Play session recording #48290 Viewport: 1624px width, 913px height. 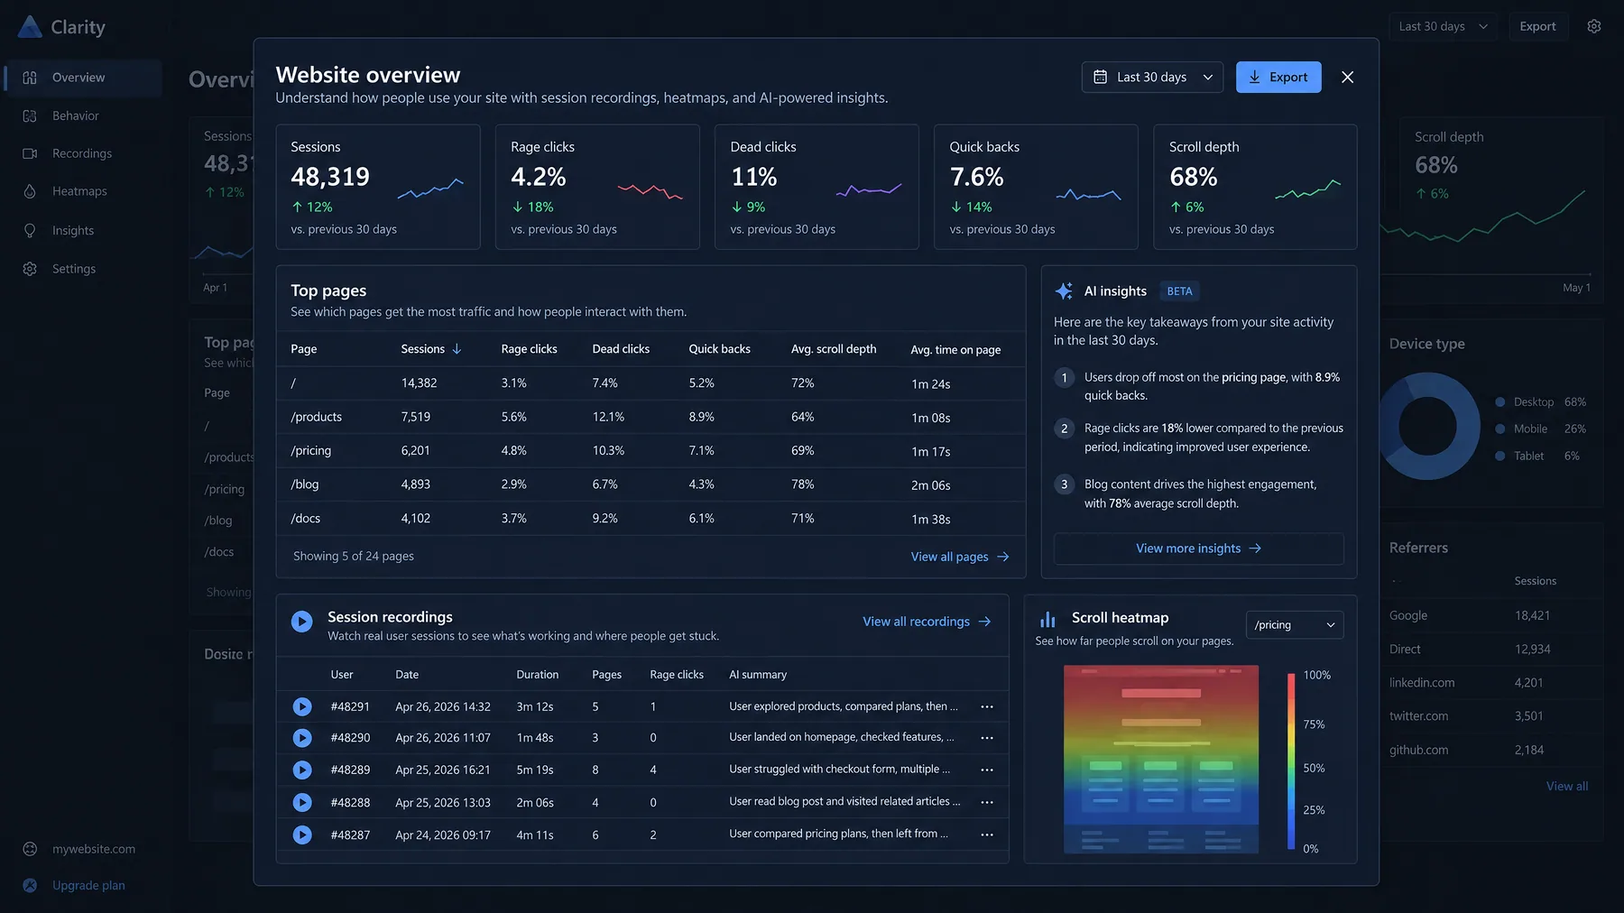(x=302, y=738)
